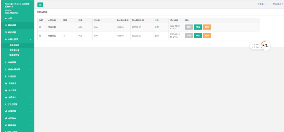Open 会员管理 in the sidebar
Screen dimensions: 284x132
click(12, 76)
